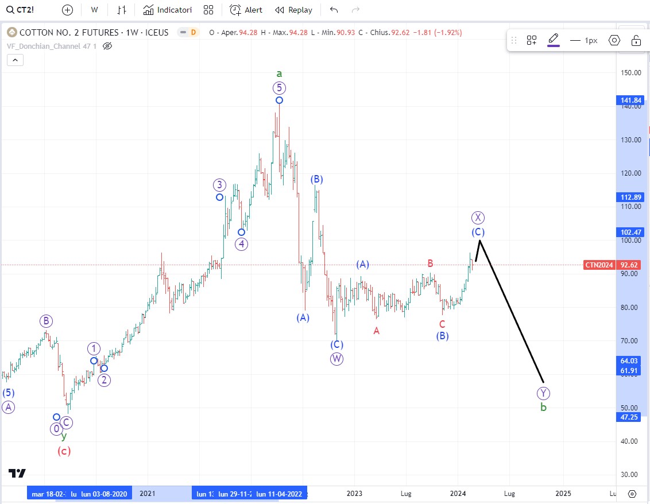Open the pencil line color picker
The width and height of the screenshot is (650, 504).
pyautogui.click(x=554, y=40)
